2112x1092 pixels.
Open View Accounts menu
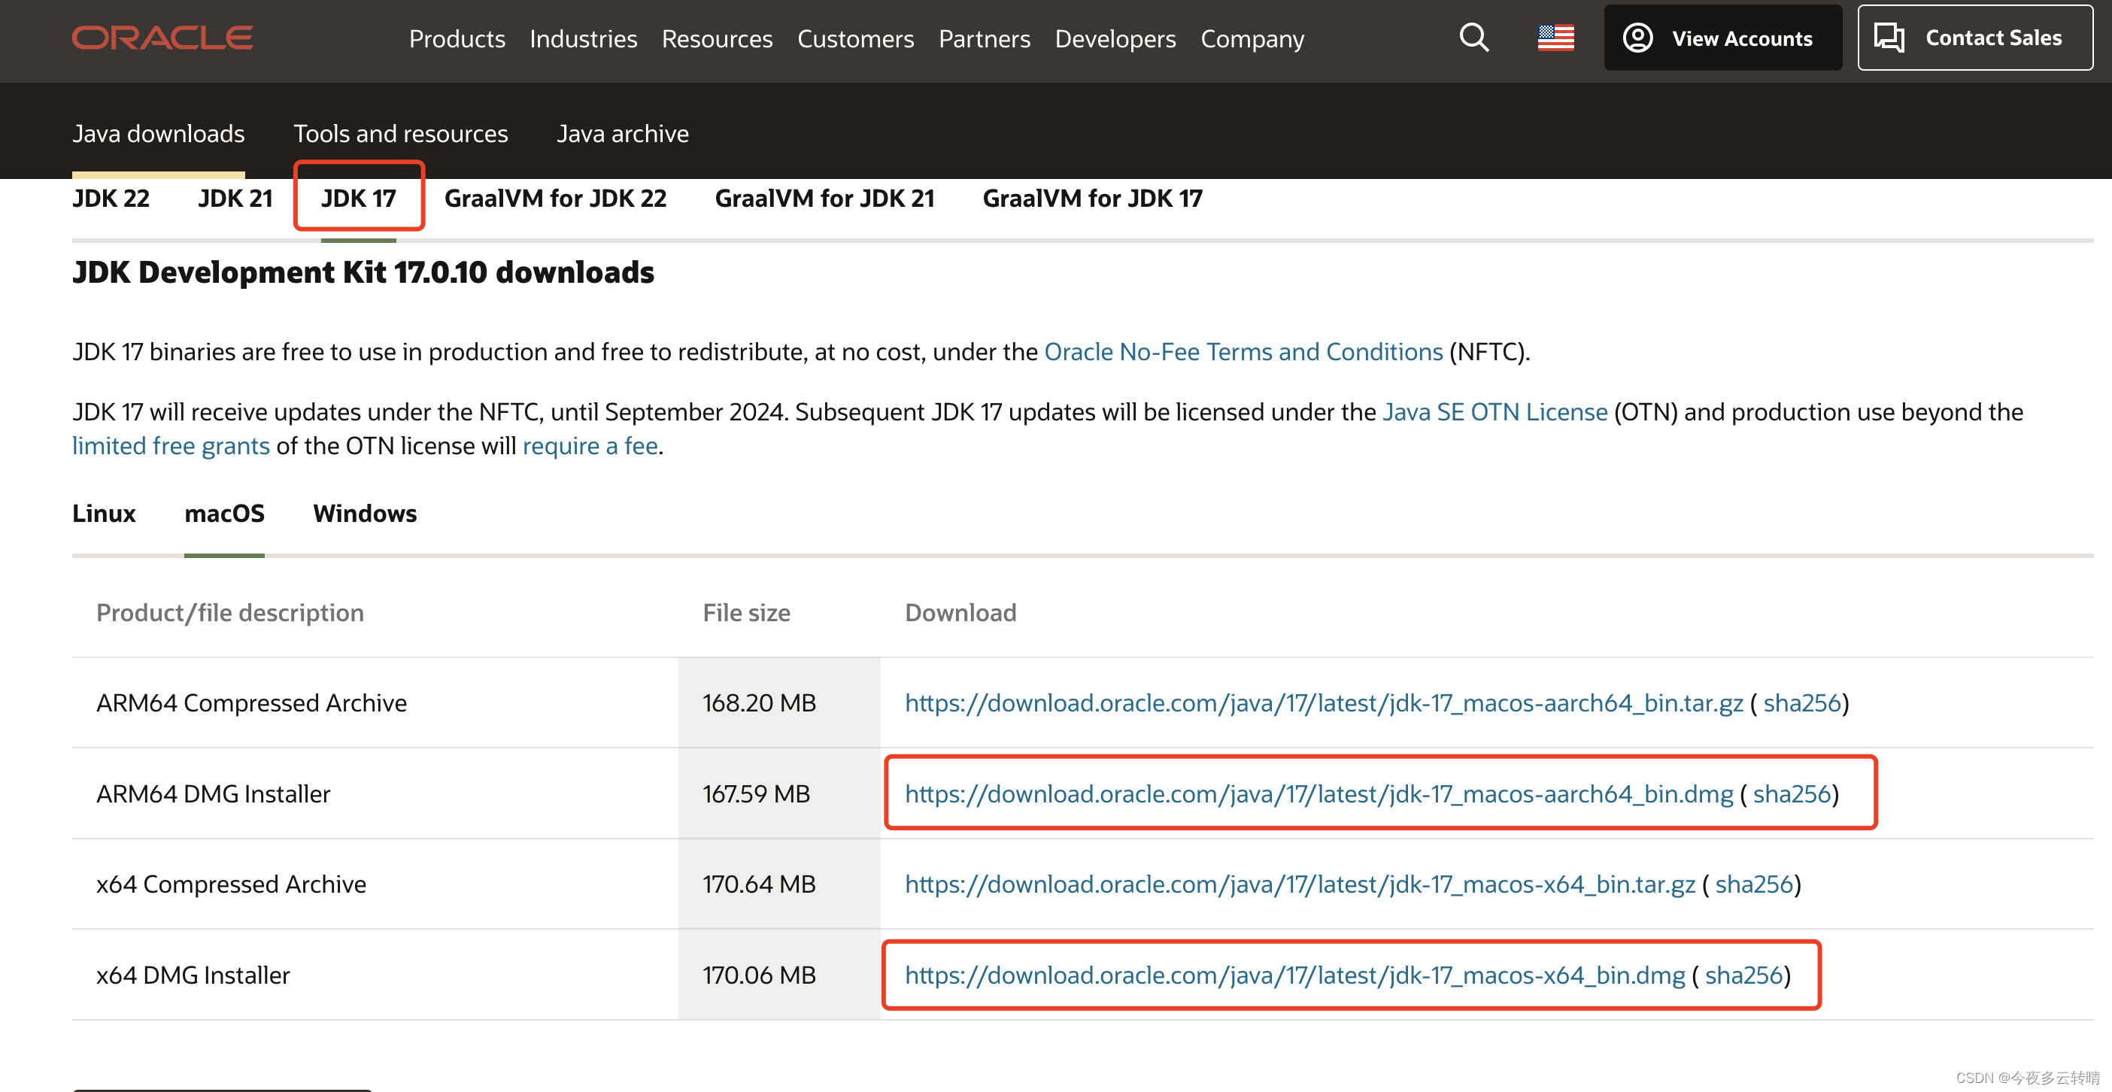(x=1722, y=38)
